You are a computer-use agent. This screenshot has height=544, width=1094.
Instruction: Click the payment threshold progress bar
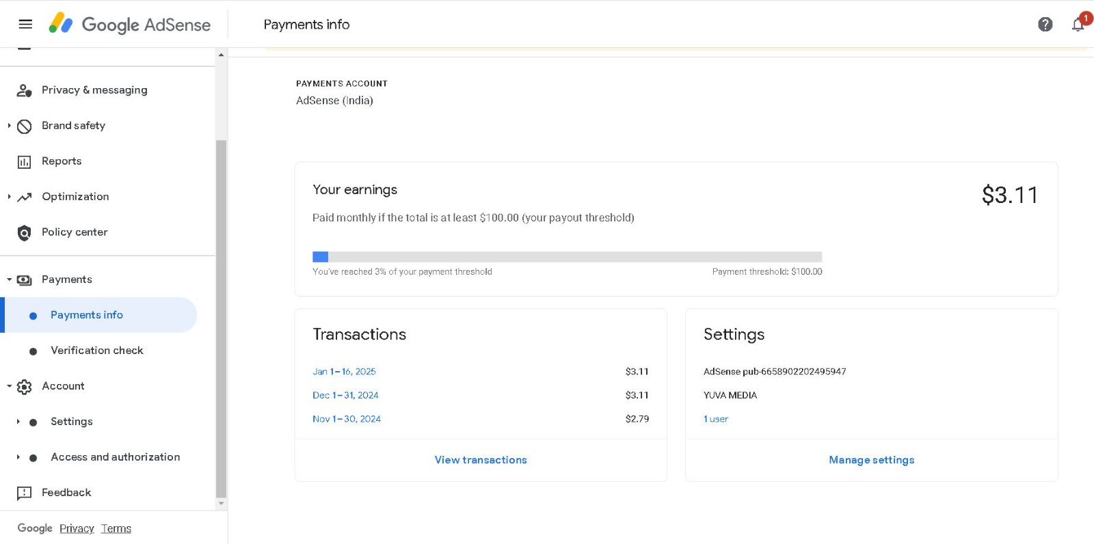coord(567,257)
